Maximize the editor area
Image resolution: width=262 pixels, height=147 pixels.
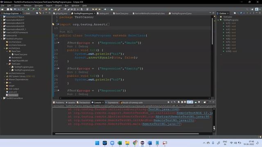[x=213, y=13]
